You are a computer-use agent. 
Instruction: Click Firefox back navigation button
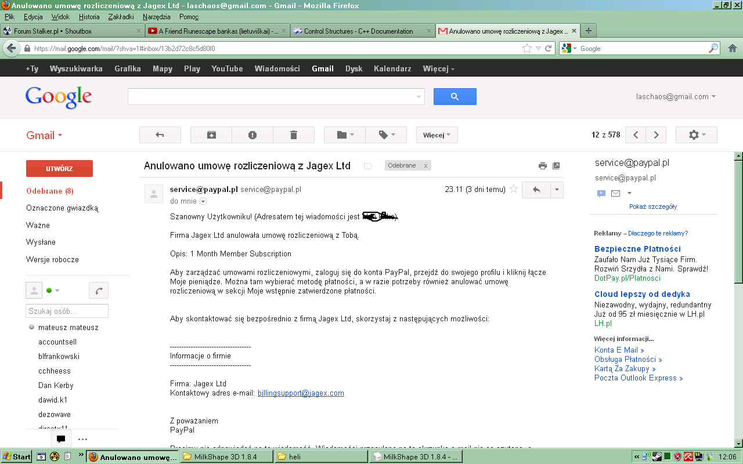[10, 48]
